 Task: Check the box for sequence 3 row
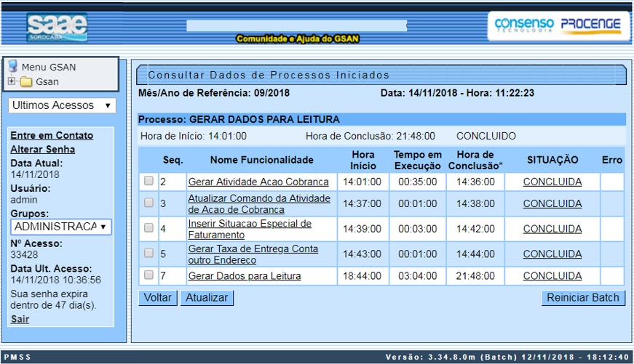point(148,203)
